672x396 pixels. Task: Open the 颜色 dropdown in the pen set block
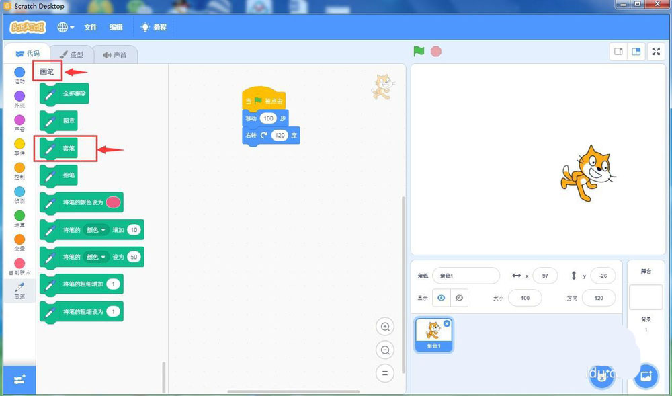point(96,257)
